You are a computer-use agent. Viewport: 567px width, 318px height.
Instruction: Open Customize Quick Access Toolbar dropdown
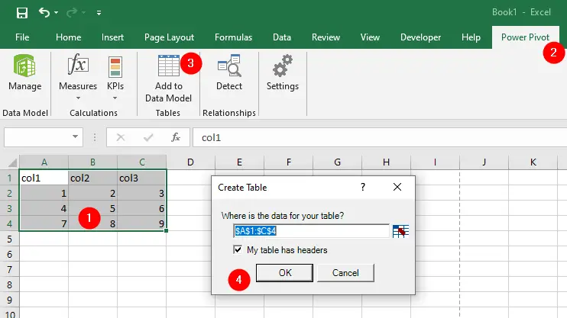[99, 13]
